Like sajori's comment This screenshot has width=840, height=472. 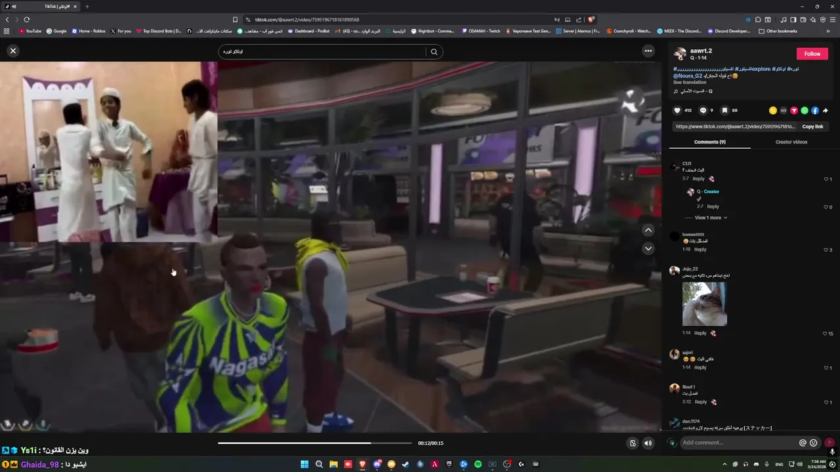click(828, 368)
